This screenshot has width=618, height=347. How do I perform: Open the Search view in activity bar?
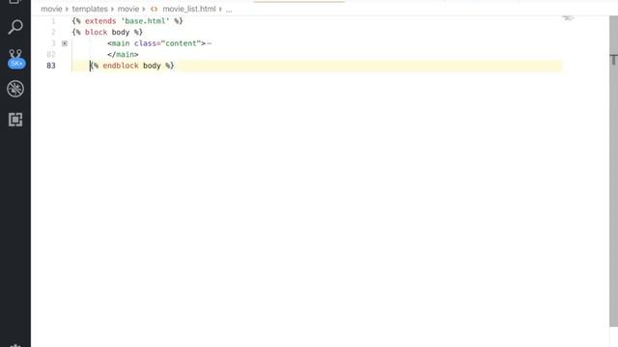pos(15,27)
